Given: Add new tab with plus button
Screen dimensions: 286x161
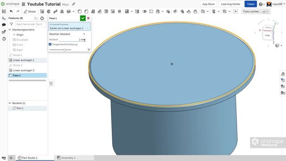Looking at the screenshot, I should tap(11, 158).
